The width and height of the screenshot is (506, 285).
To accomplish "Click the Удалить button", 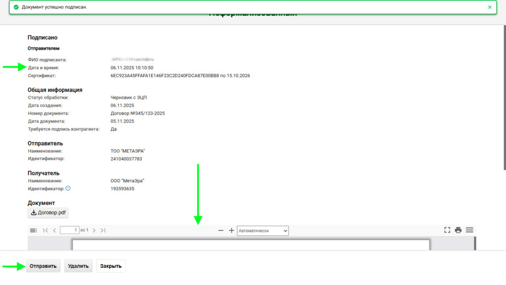I will pos(78,266).
